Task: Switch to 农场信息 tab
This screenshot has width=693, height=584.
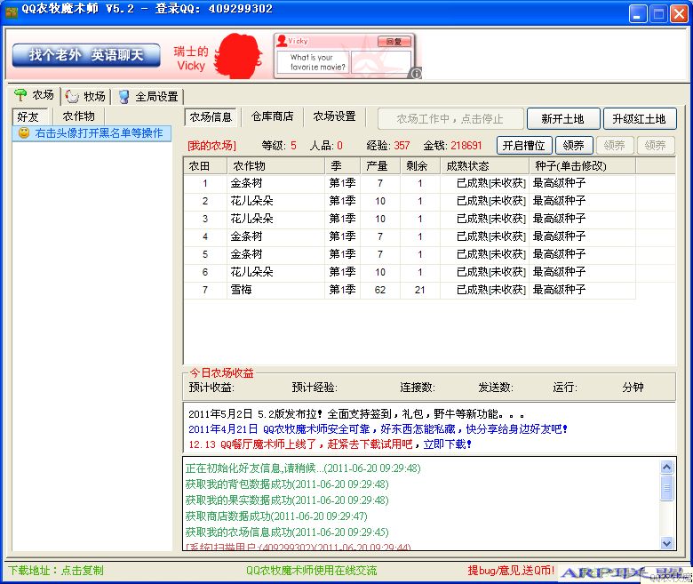Action: 211,117
